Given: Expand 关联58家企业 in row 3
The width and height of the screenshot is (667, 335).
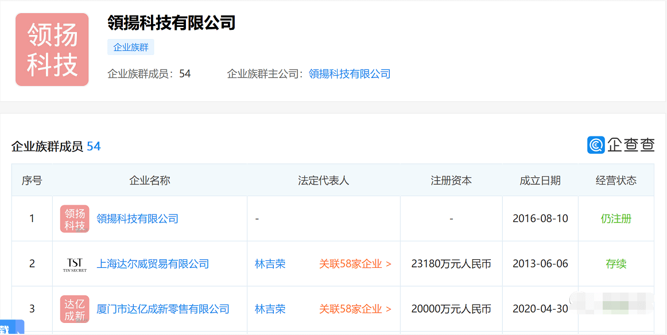Looking at the screenshot, I should tap(355, 309).
